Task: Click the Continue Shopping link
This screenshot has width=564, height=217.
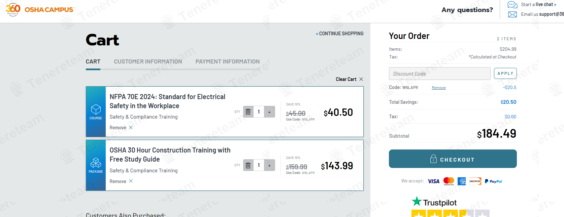Action: 340,34
